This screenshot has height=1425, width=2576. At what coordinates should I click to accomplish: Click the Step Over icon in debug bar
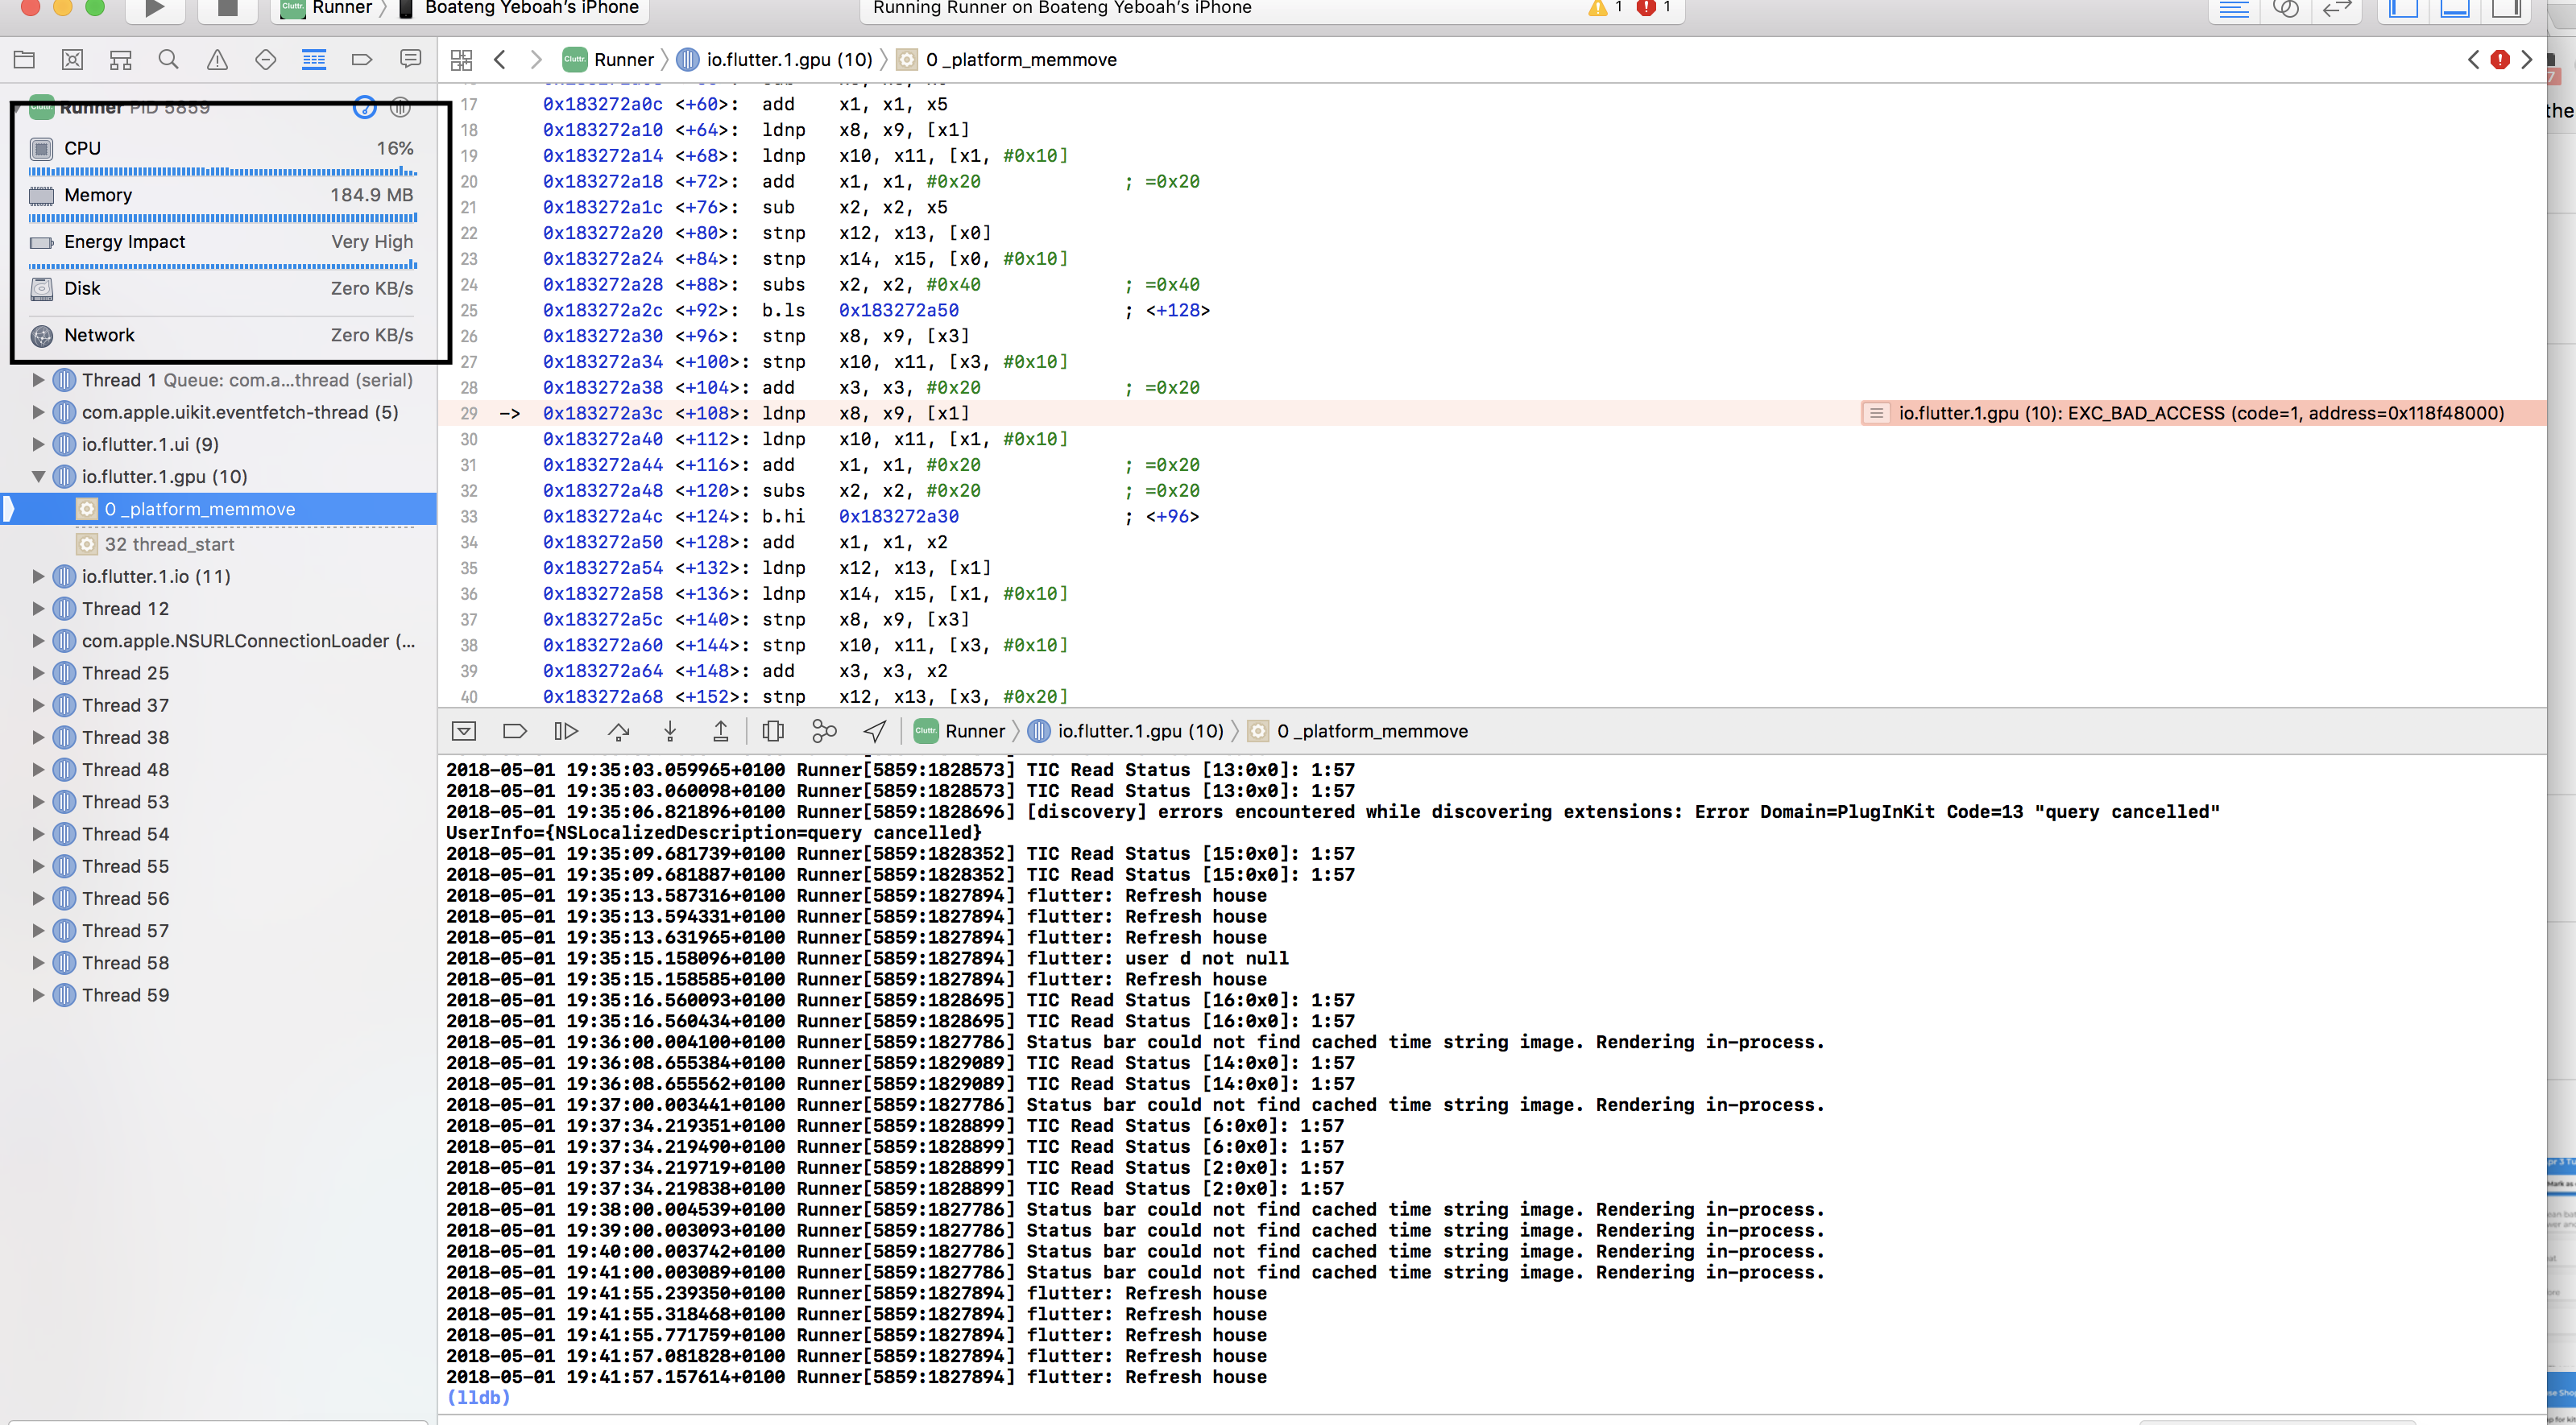pyautogui.click(x=619, y=730)
